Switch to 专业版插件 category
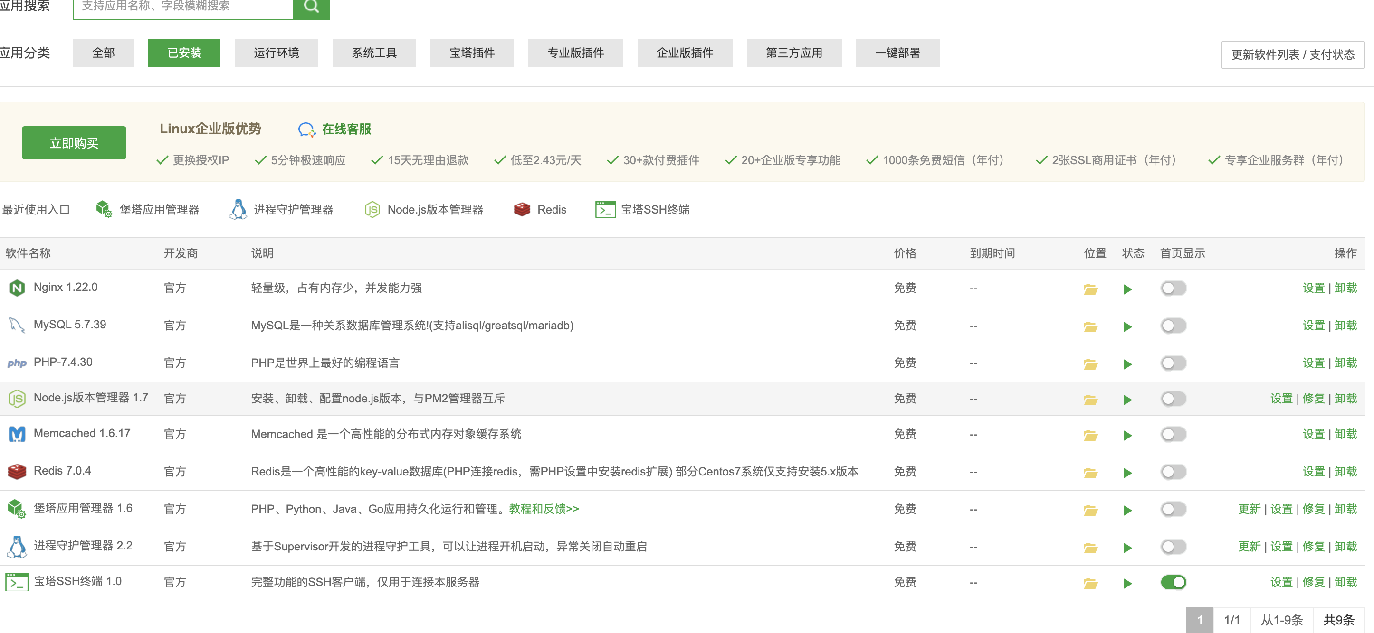The width and height of the screenshot is (1374, 633). 575,53
